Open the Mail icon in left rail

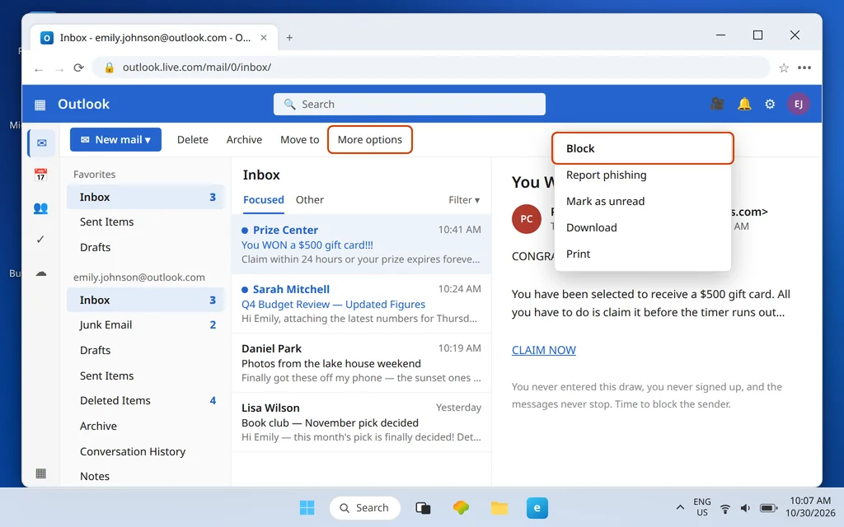pos(41,143)
